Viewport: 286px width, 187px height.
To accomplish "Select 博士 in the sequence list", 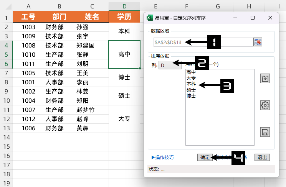I will click(x=191, y=95).
